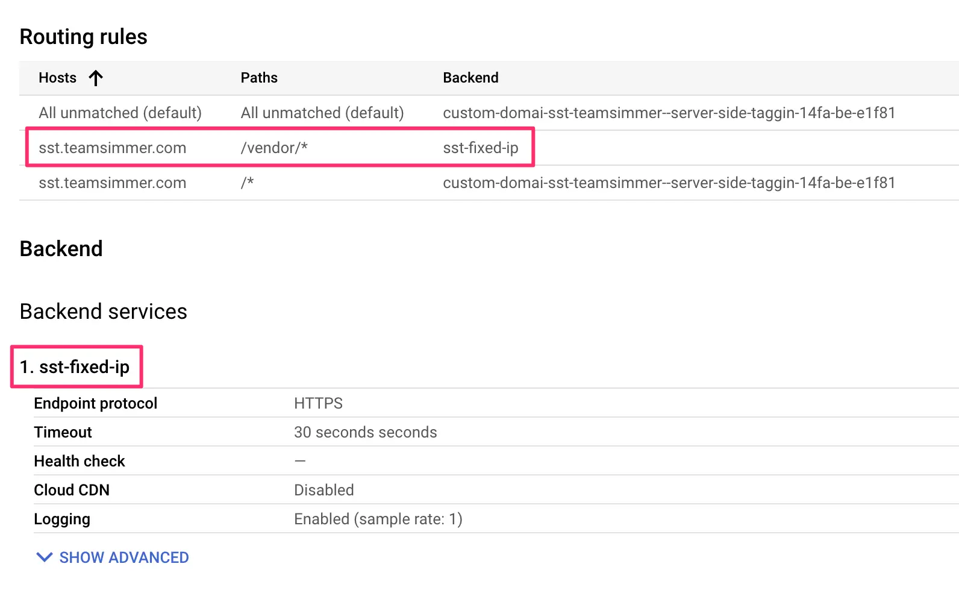Click the Paths column header
Screen dimensions: 959x593
coord(259,78)
